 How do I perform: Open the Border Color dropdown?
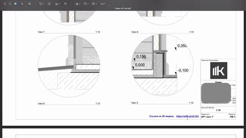tap(86, 4)
